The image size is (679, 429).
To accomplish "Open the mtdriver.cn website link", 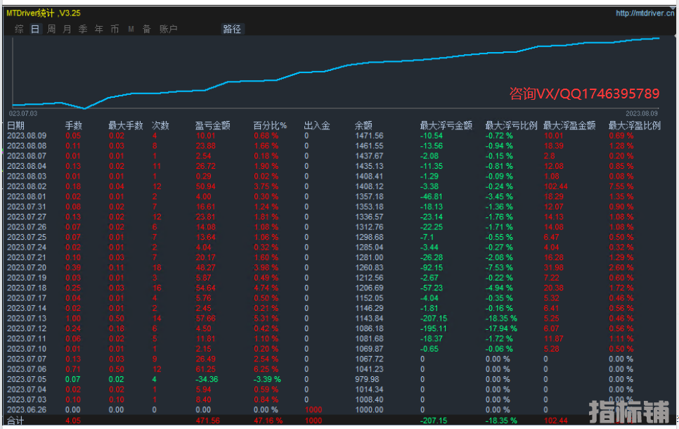I will coord(645,13).
